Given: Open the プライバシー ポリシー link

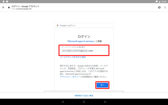Looking at the screenshot, I should (x=70, y=77).
